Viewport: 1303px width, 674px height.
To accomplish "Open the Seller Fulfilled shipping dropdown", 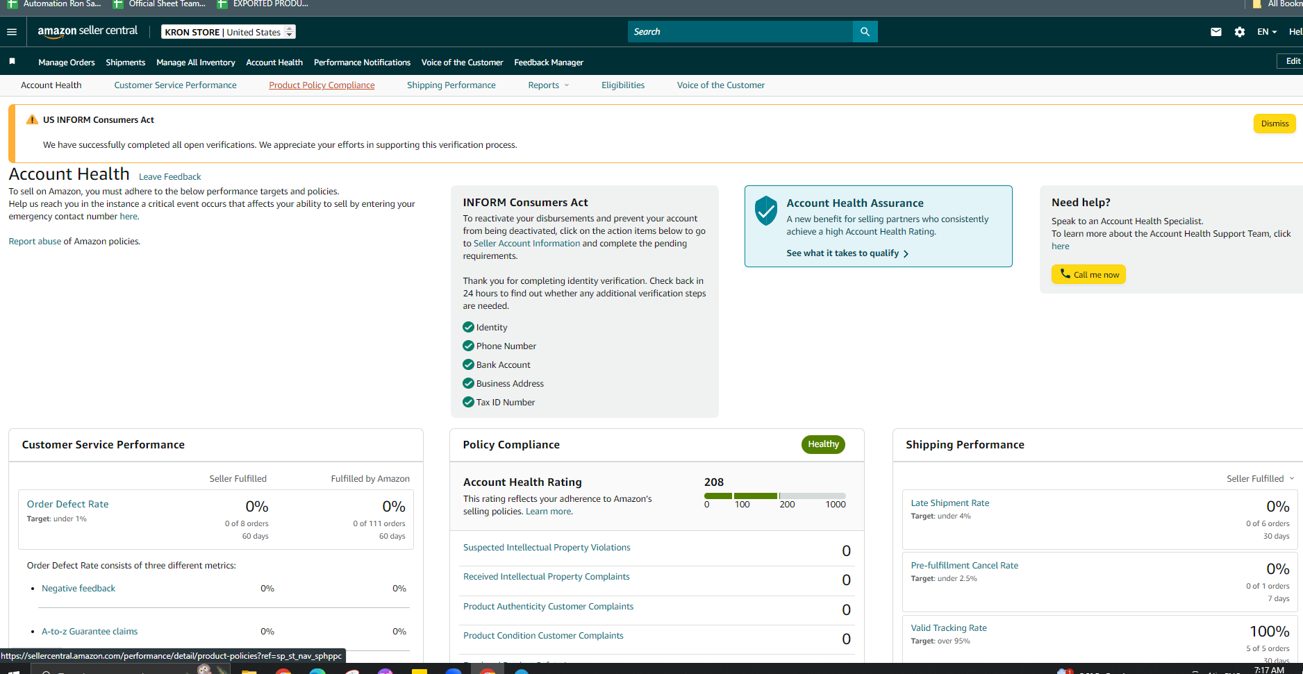I will click(x=1260, y=478).
